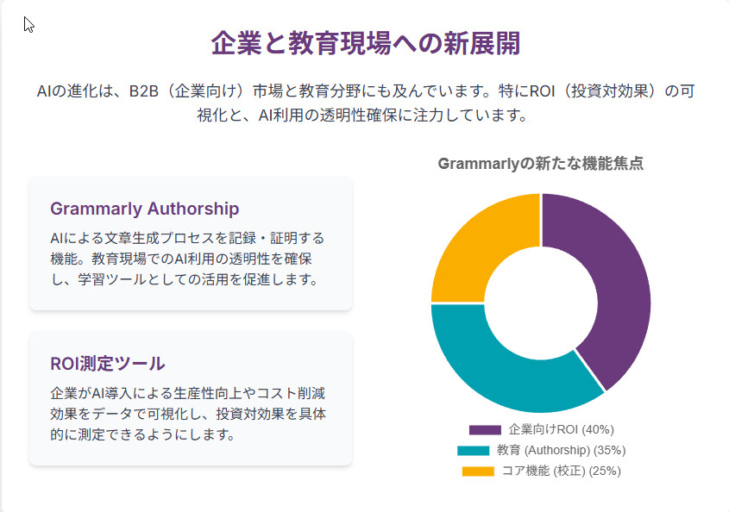Click the Grammarly Authorship card heading
Image resolution: width=729 pixels, height=512 pixels.
click(145, 209)
